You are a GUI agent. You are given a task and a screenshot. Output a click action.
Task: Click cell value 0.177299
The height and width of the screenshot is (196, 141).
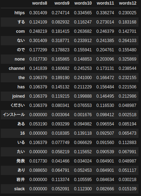point(38,50)
